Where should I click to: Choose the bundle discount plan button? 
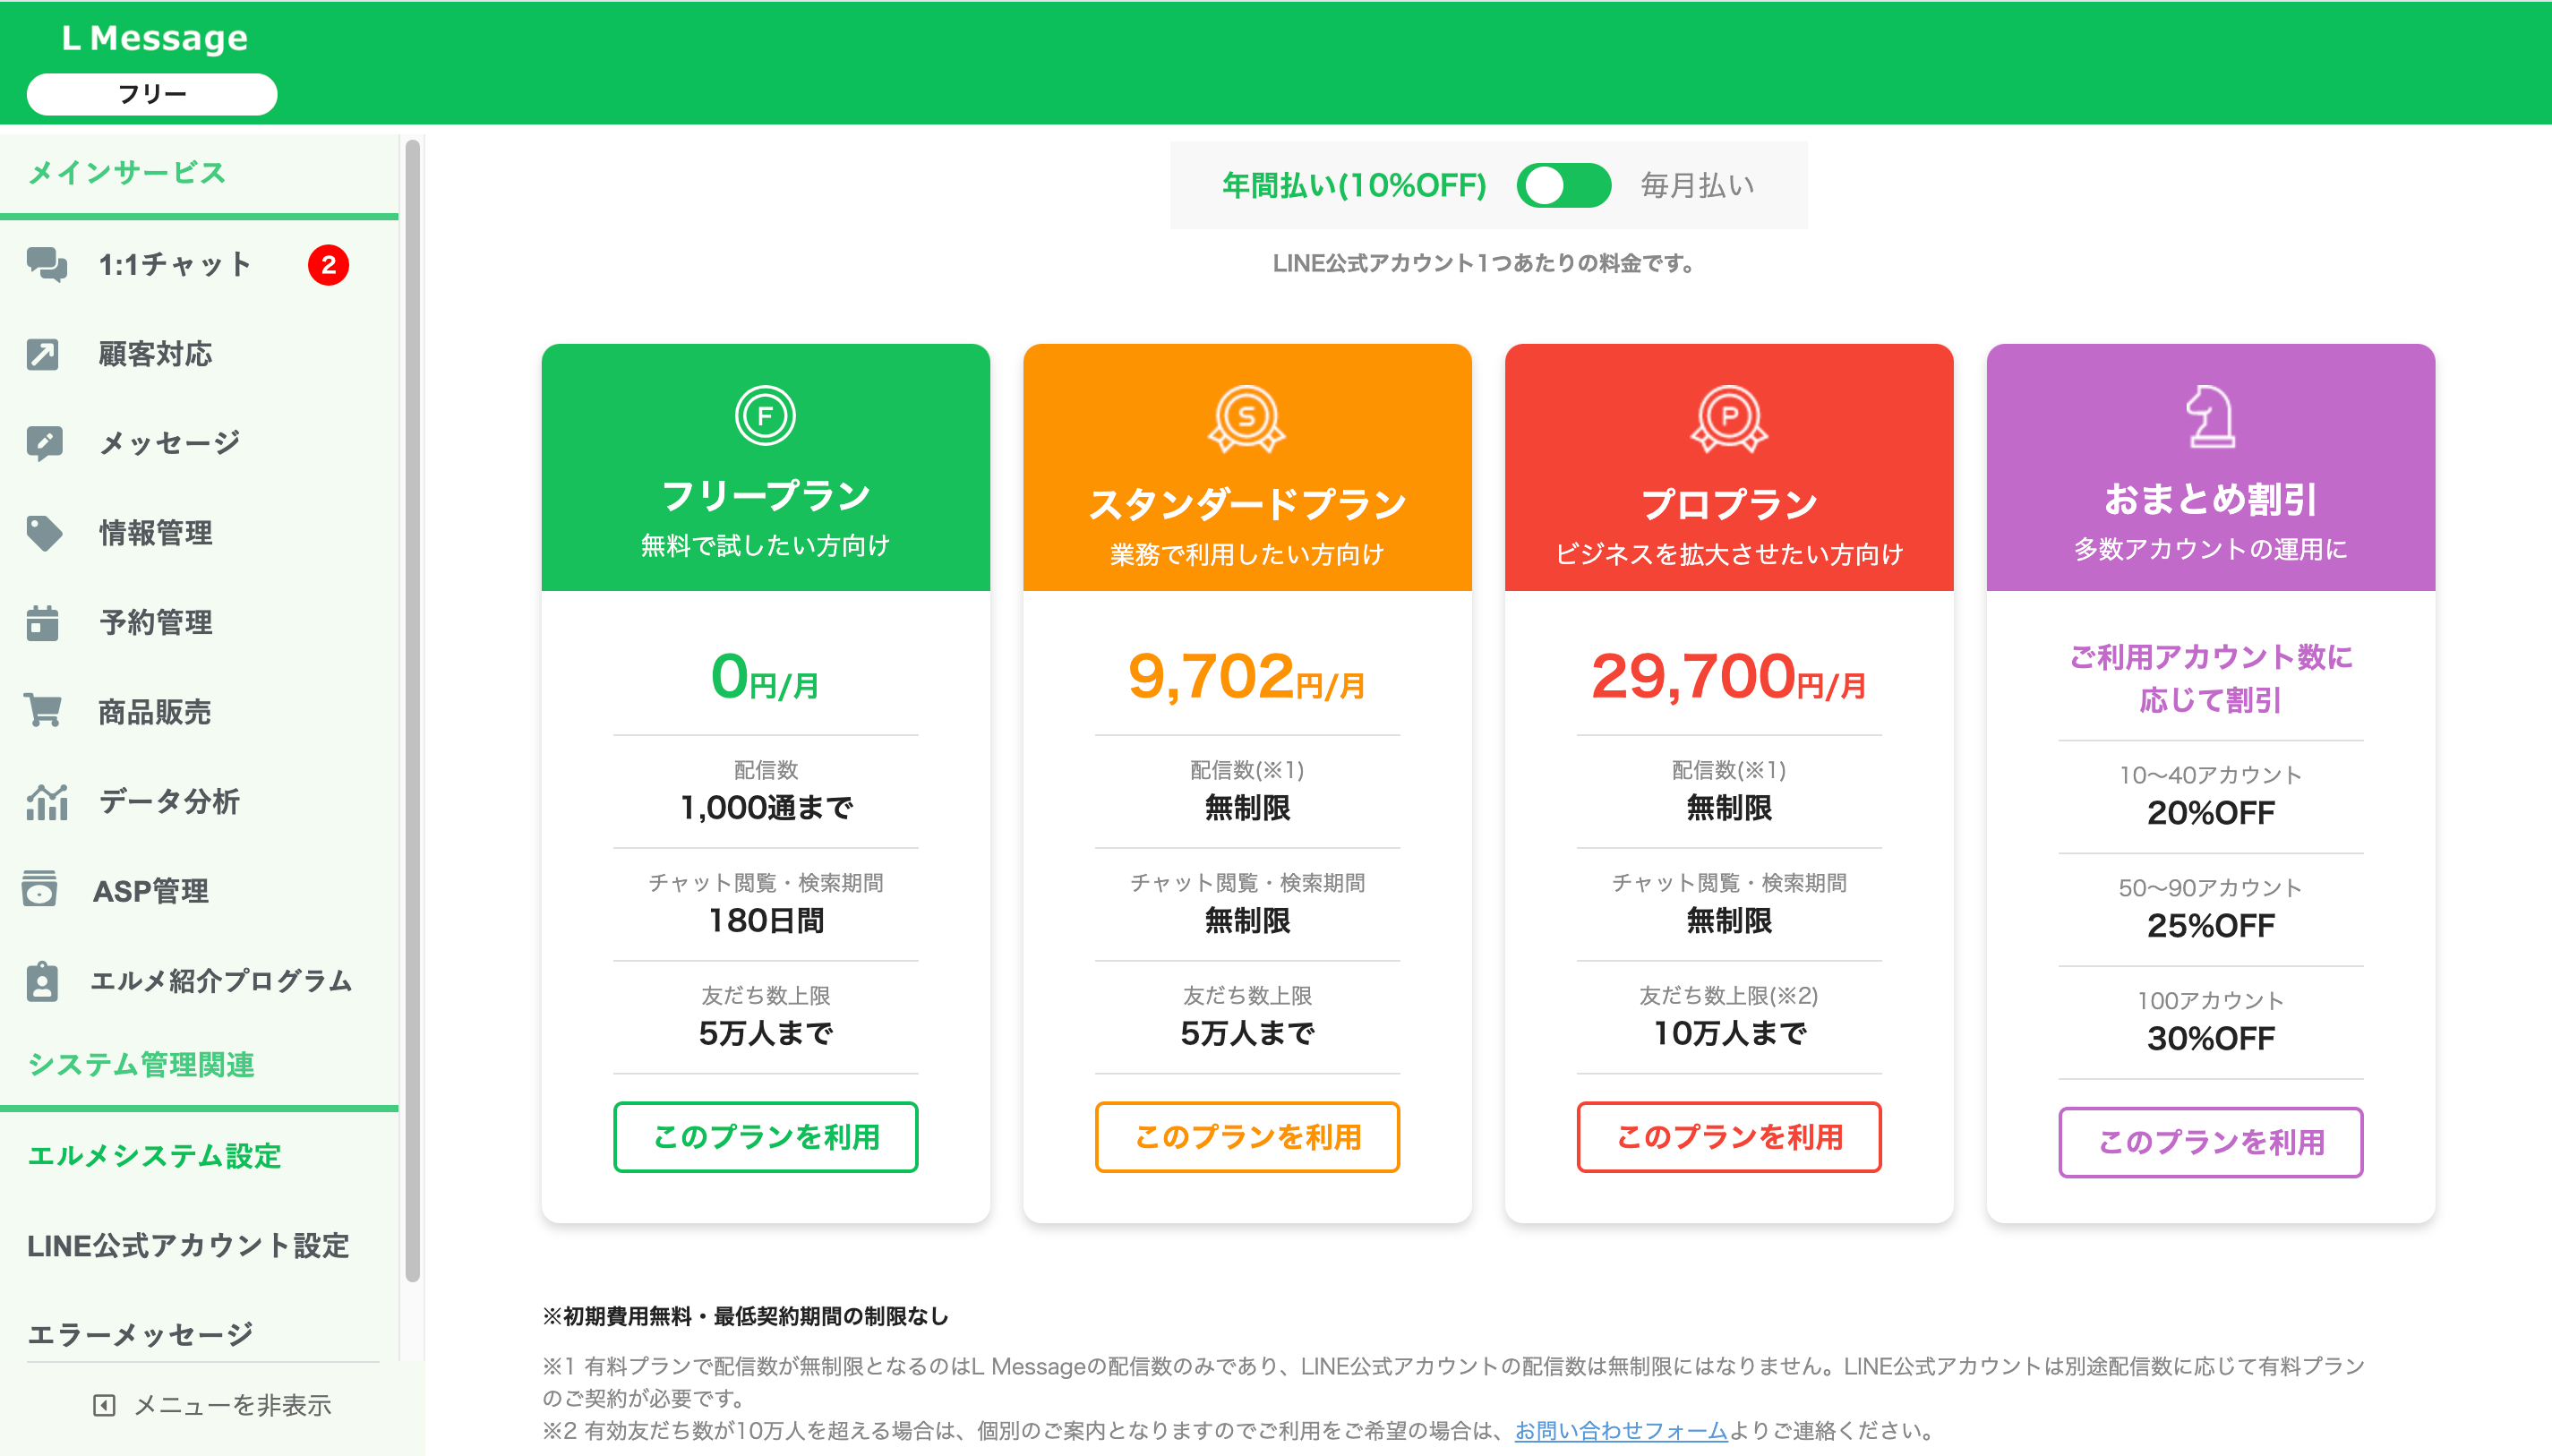coord(2211,1142)
